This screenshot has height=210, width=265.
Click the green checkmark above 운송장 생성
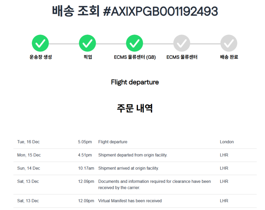point(40,43)
